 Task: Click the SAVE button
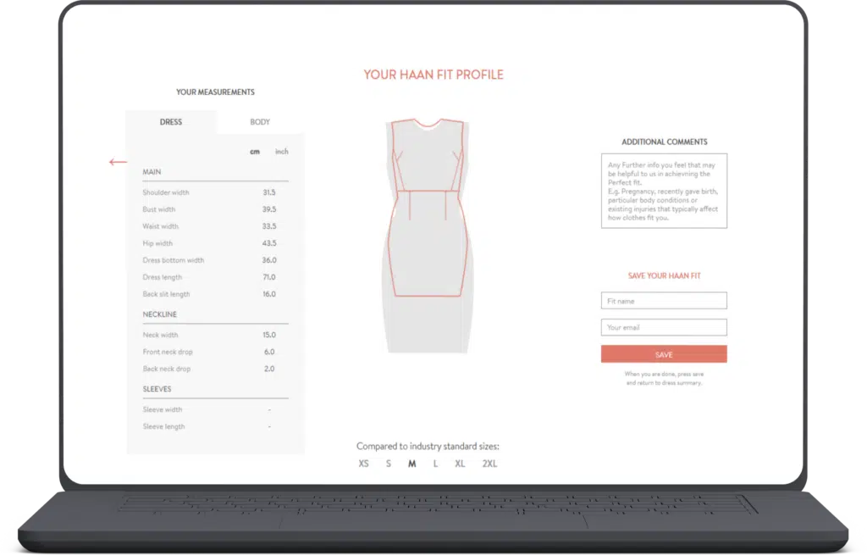[664, 354]
